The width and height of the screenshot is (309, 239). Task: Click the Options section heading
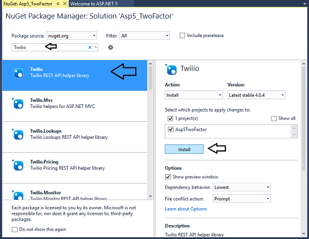coord(173,168)
